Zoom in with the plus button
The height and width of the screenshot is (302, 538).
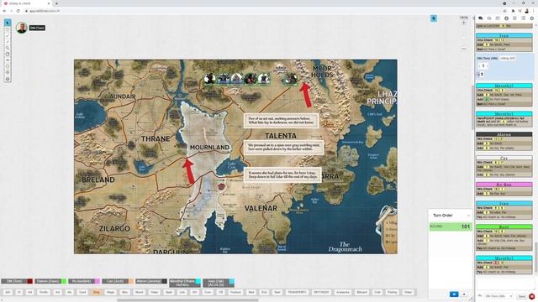pyautogui.click(x=464, y=23)
